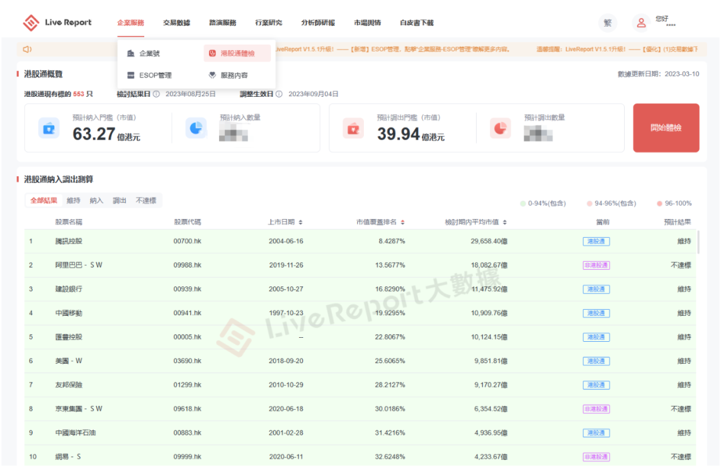This screenshot has height=474, width=721.
Task: Sort by 上市日期 column arrows
Action: [300, 222]
